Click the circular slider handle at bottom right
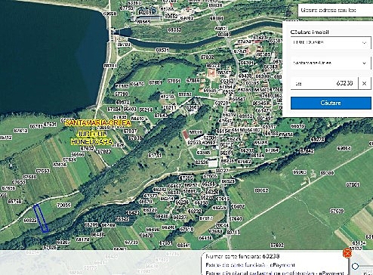The width and height of the screenshot is (373, 275). pyautogui.click(x=355, y=266)
